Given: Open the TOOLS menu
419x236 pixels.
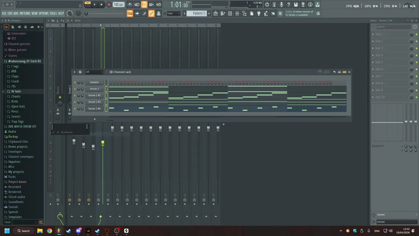Looking at the screenshot, I should (x=53, y=13).
